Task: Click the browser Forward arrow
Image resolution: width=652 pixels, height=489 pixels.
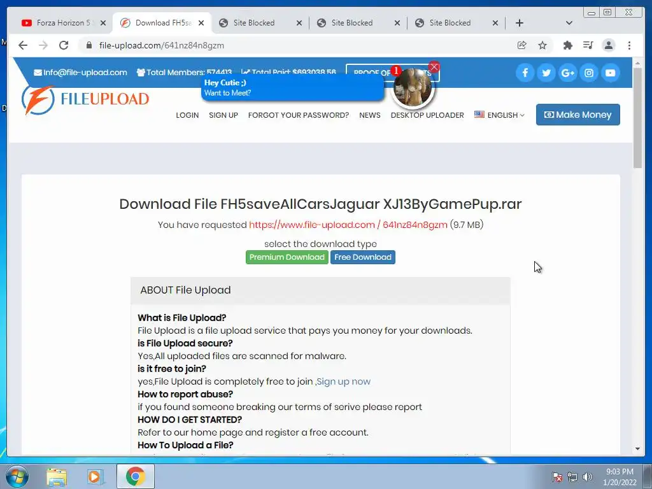Action: coord(43,45)
